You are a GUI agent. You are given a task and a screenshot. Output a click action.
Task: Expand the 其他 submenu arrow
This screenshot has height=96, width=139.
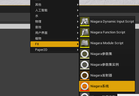[x=78, y=5]
